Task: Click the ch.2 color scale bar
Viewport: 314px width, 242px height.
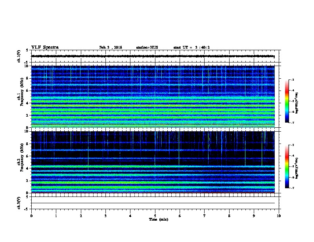Action: (x=287, y=166)
